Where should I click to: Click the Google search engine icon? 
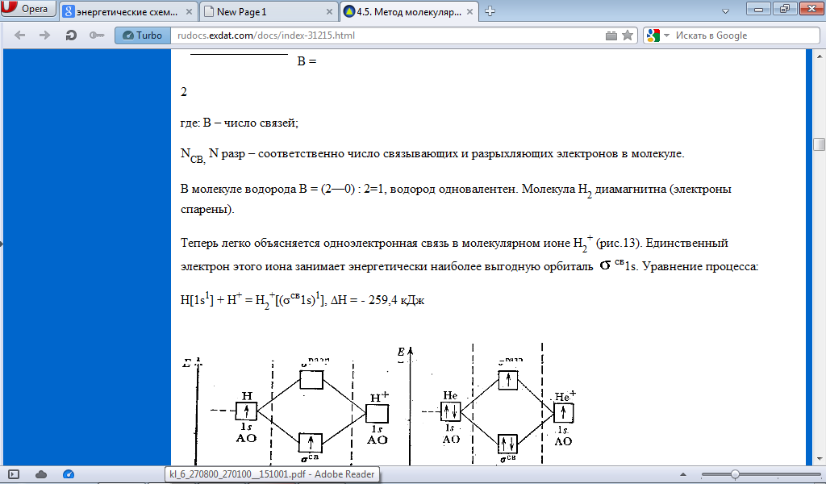tap(653, 35)
